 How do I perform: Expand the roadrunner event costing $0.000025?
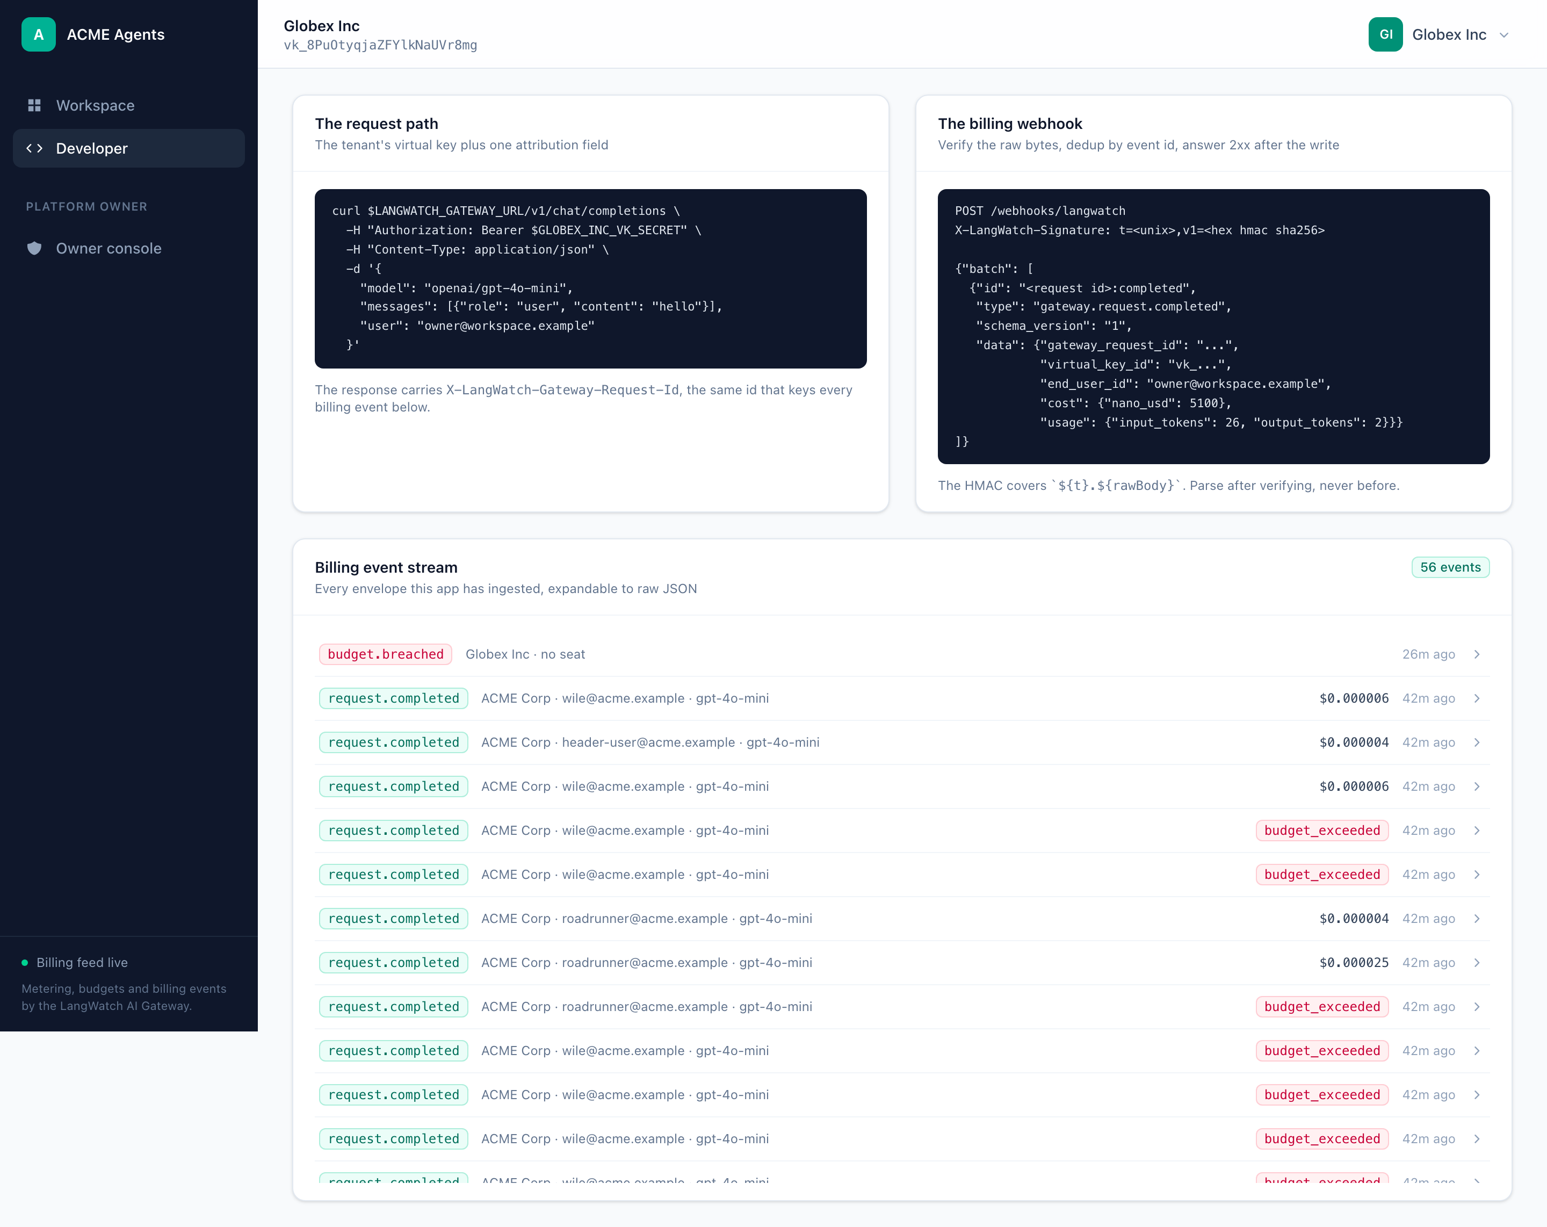pos(902,963)
